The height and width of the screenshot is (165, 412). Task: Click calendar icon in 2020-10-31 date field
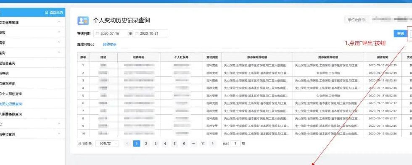click(137, 34)
